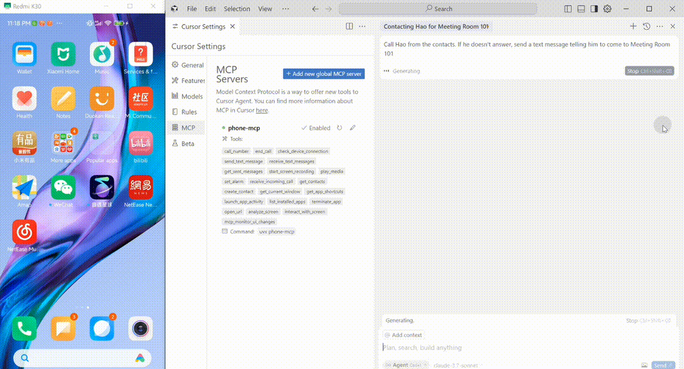Screen dimensions: 684x369
Task: Launch WeChat on the phone screen
Action: point(63,187)
